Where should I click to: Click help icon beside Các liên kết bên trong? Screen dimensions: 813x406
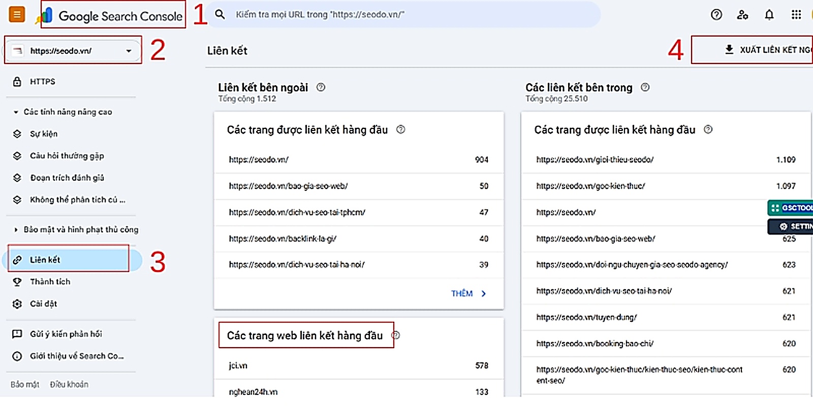(x=645, y=87)
